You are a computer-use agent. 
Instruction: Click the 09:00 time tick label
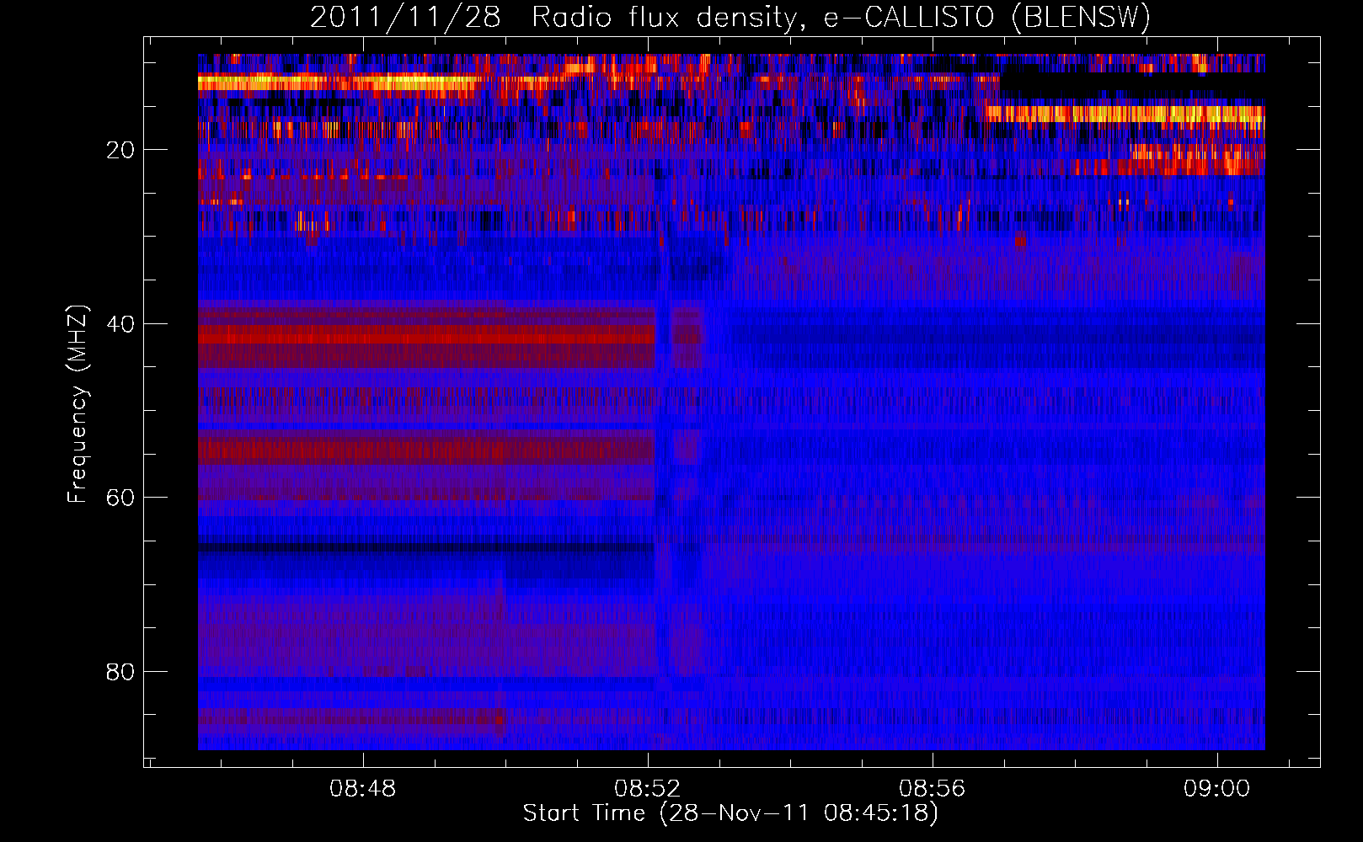[x=1217, y=789]
